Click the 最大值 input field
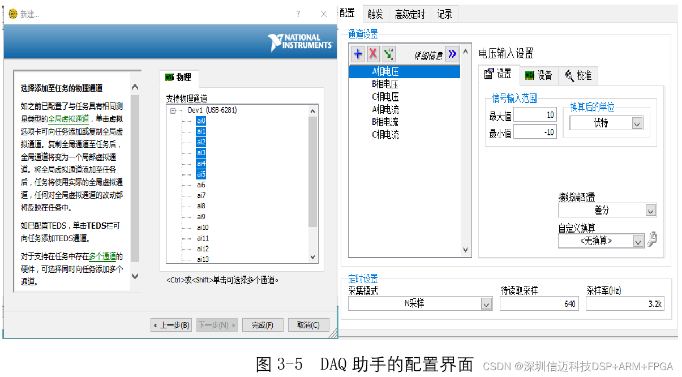Viewport: 682px width, 377px height. click(534, 115)
